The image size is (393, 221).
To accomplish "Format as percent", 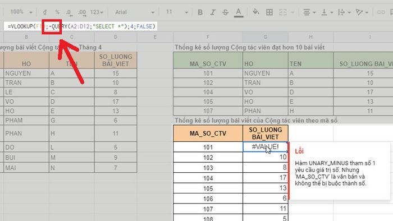I will pos(57,12).
